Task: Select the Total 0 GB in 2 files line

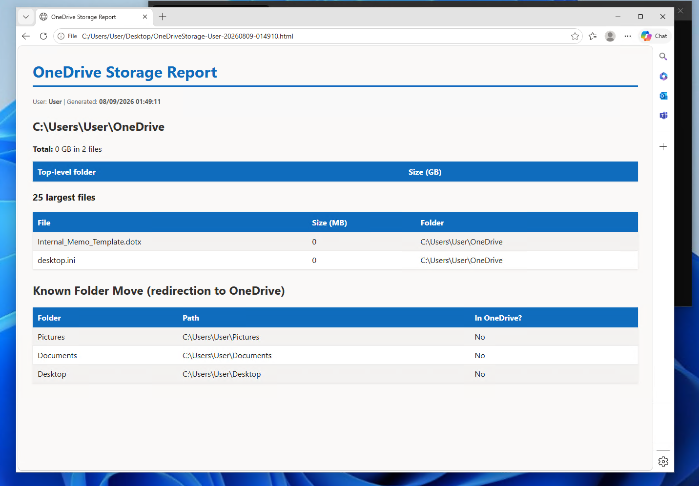Action: point(67,149)
